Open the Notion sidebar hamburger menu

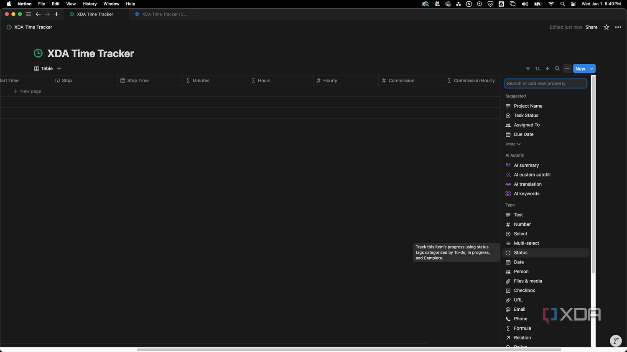(x=28, y=14)
